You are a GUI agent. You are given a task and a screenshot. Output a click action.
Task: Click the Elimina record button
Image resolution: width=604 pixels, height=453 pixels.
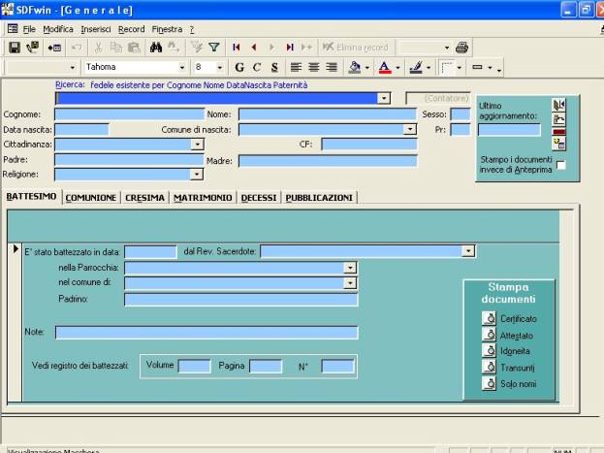coord(355,48)
